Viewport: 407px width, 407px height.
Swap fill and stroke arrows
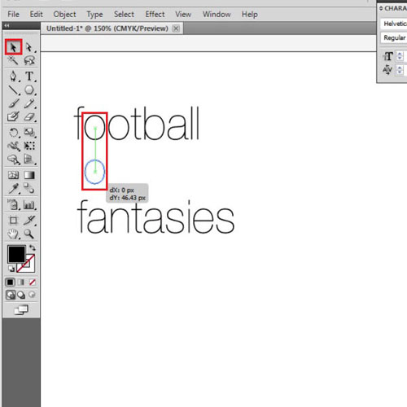coord(33,247)
